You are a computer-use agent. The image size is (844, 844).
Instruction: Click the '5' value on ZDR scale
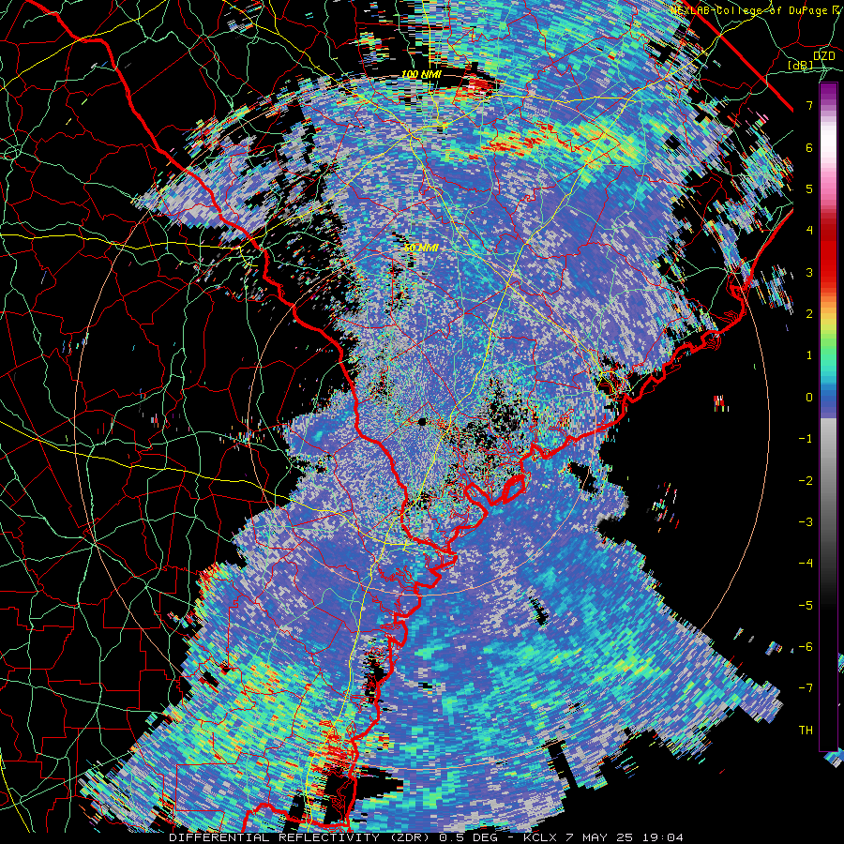click(809, 188)
